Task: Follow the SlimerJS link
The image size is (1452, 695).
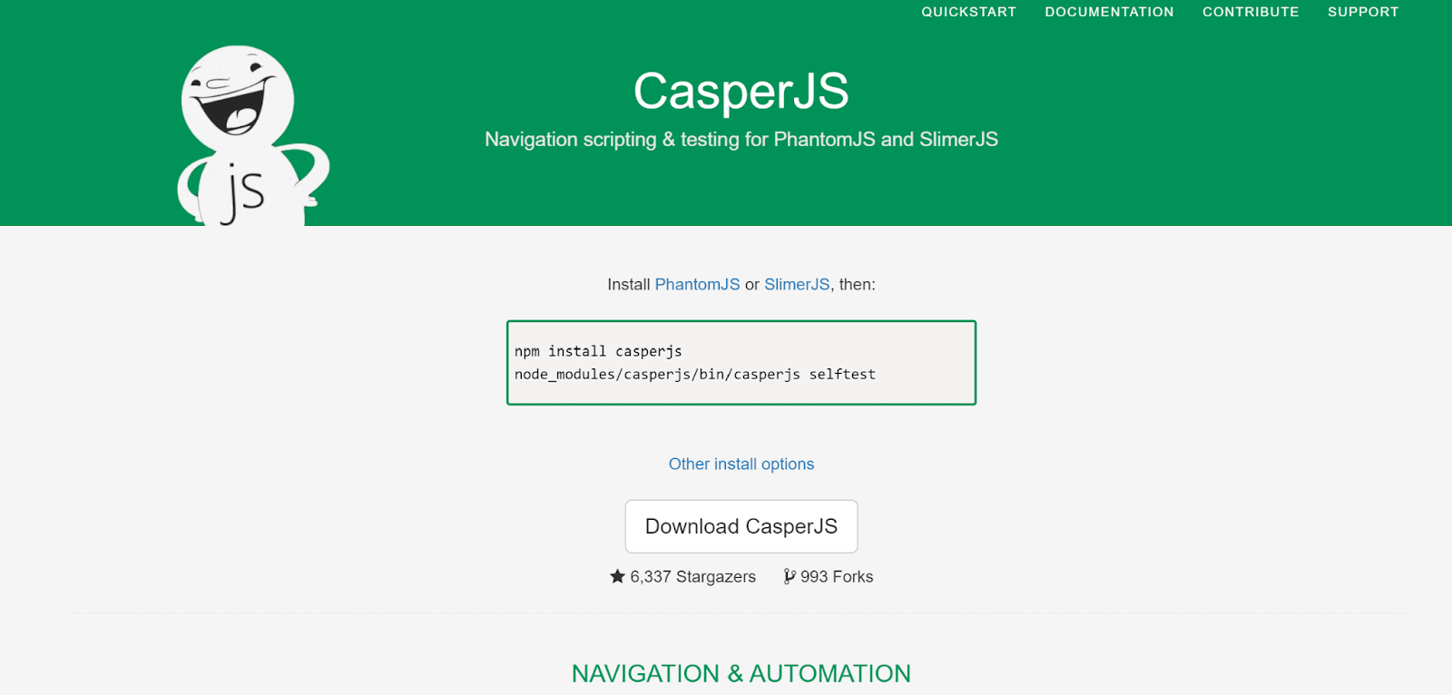Action: point(797,285)
